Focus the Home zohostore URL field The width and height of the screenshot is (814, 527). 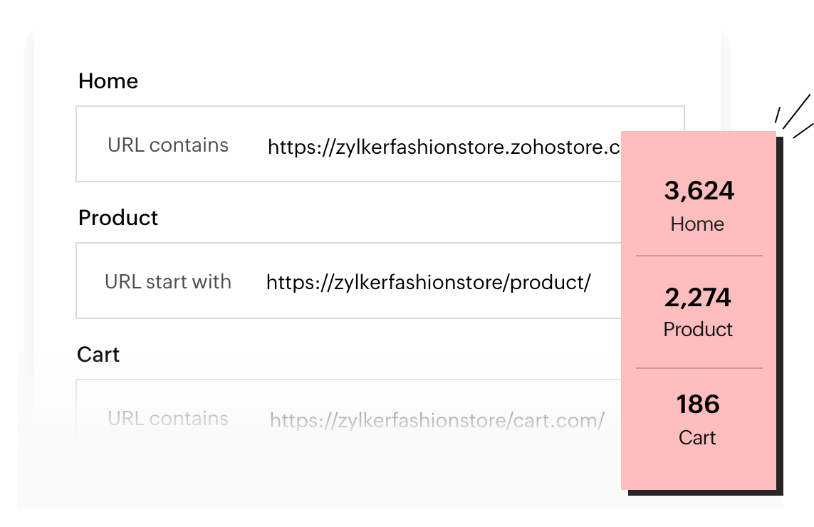point(443,147)
